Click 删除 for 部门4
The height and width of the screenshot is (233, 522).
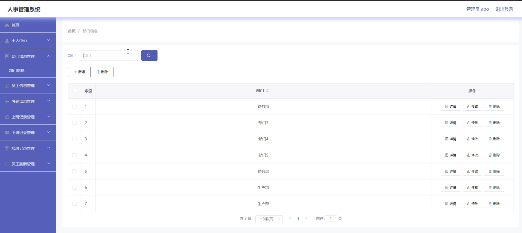pos(494,139)
